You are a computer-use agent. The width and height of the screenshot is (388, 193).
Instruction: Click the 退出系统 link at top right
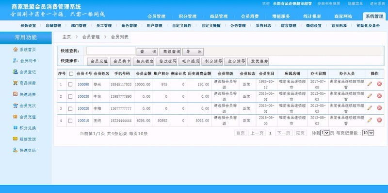[377, 4]
